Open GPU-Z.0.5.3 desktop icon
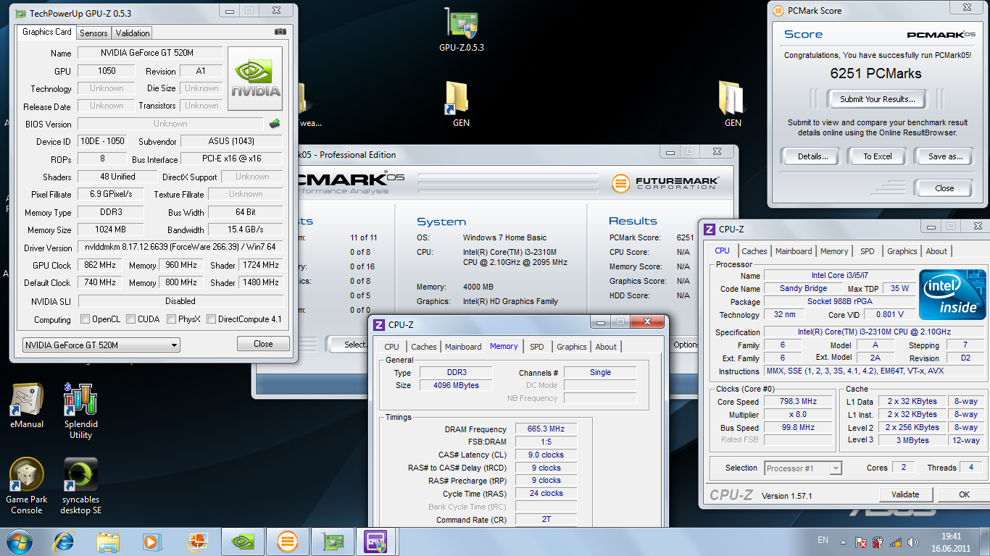The width and height of the screenshot is (990, 556). coord(462,30)
